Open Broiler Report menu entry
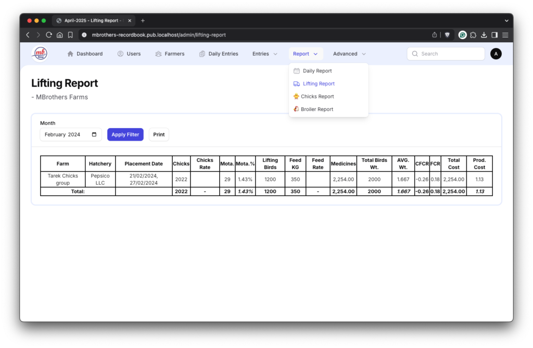Screen dimensions: 533x348 pyautogui.click(x=328, y=109)
